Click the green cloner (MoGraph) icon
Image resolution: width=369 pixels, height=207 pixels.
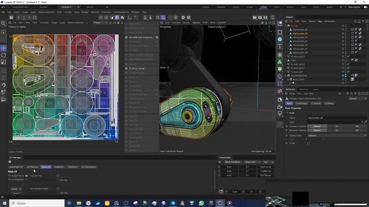[280, 62]
